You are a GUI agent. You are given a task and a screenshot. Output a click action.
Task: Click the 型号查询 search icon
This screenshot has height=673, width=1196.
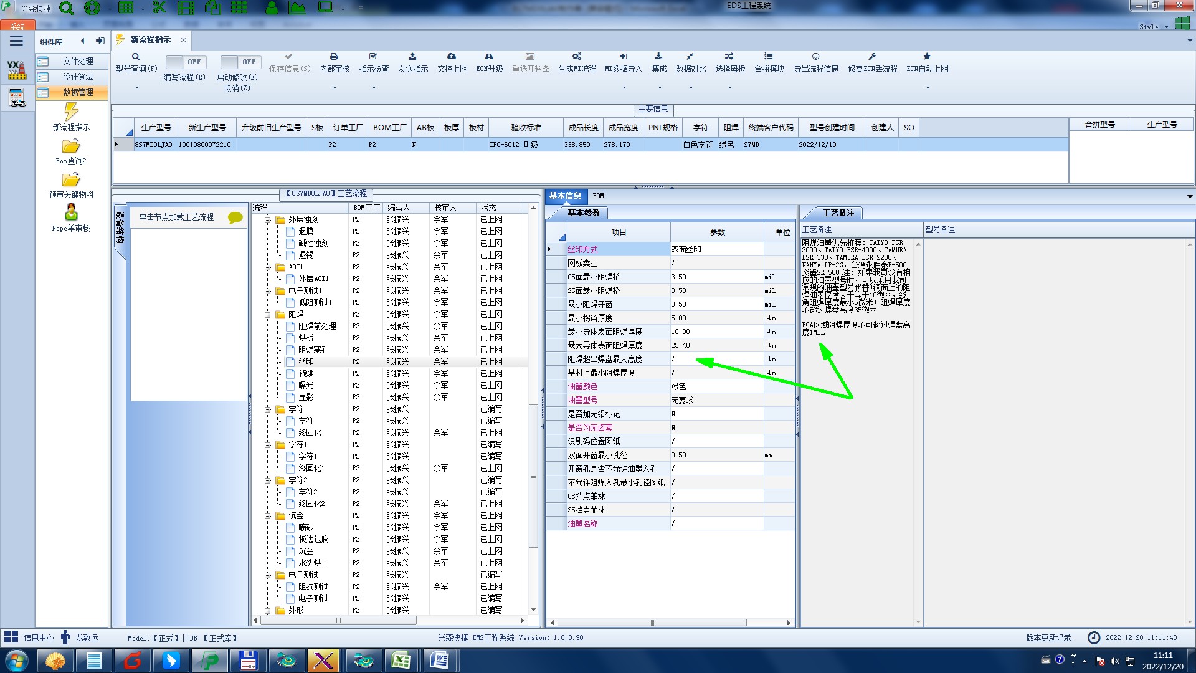tap(136, 57)
